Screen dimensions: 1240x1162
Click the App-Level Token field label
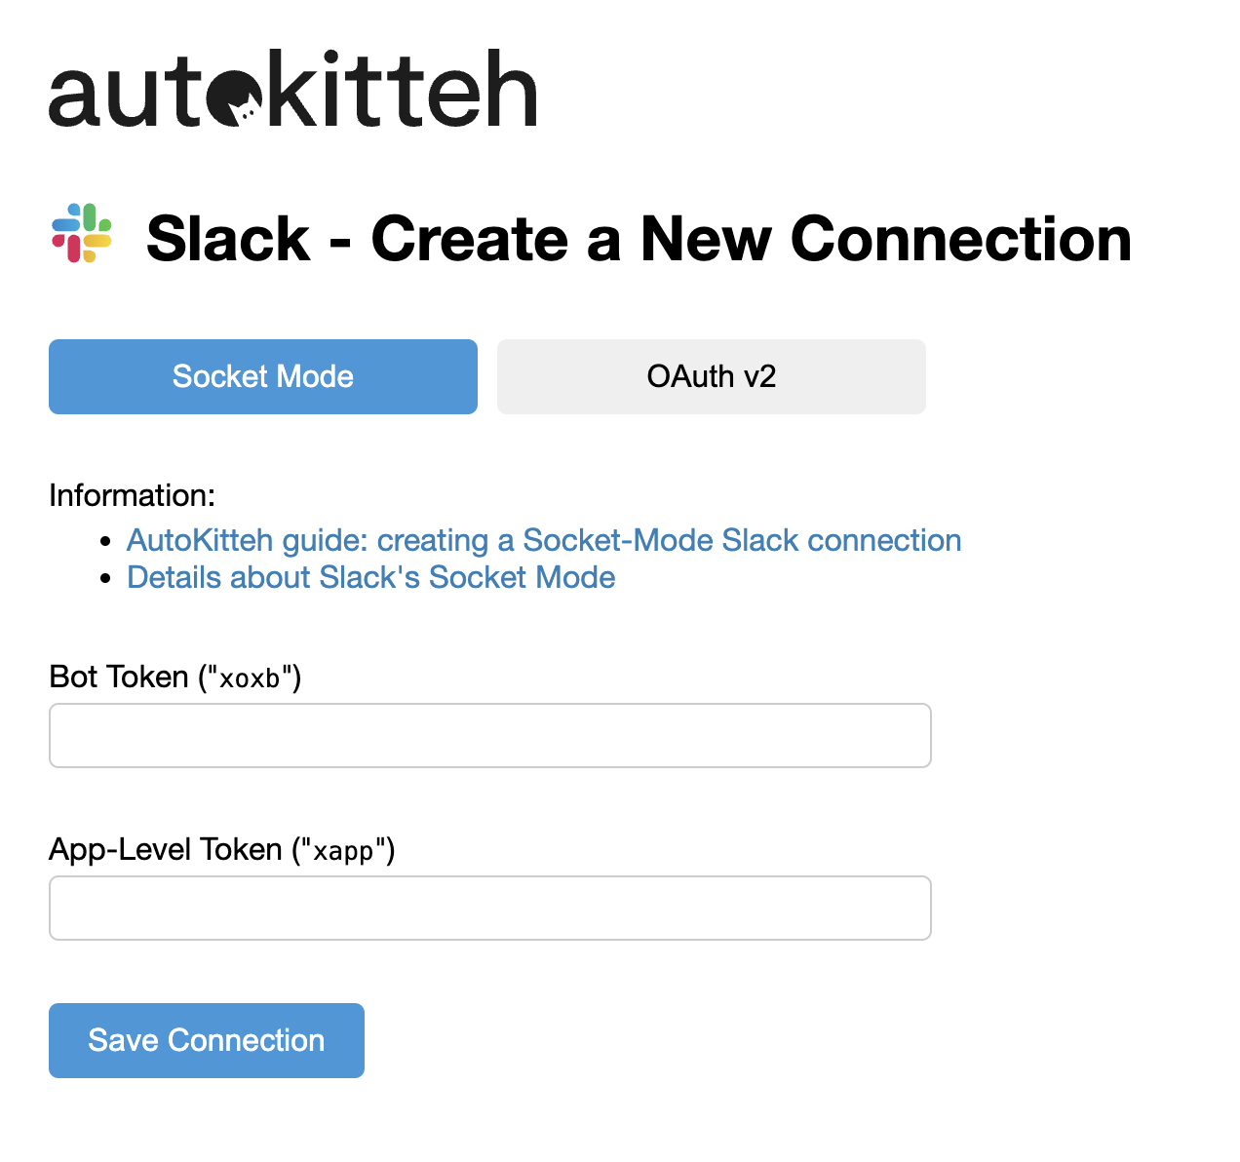(x=222, y=849)
